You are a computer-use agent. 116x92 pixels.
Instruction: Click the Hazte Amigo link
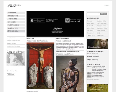92,60
